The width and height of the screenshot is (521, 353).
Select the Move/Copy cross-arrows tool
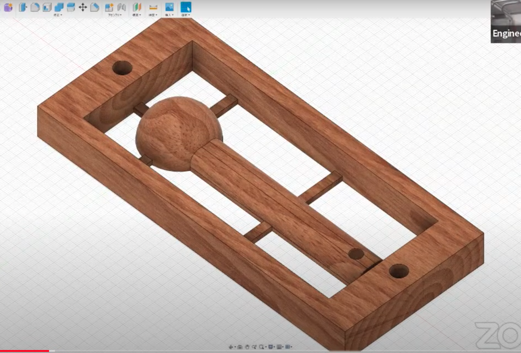point(82,7)
